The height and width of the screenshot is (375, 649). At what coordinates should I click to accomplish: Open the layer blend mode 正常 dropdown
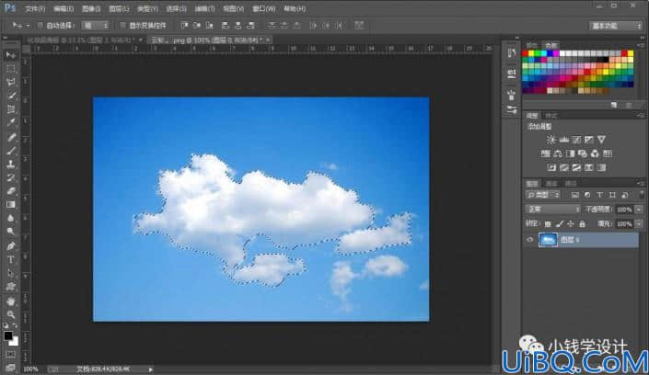[552, 210]
